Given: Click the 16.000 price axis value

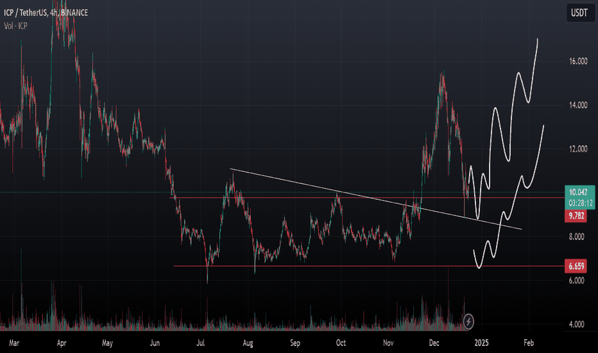Looking at the screenshot, I should pyautogui.click(x=578, y=61).
